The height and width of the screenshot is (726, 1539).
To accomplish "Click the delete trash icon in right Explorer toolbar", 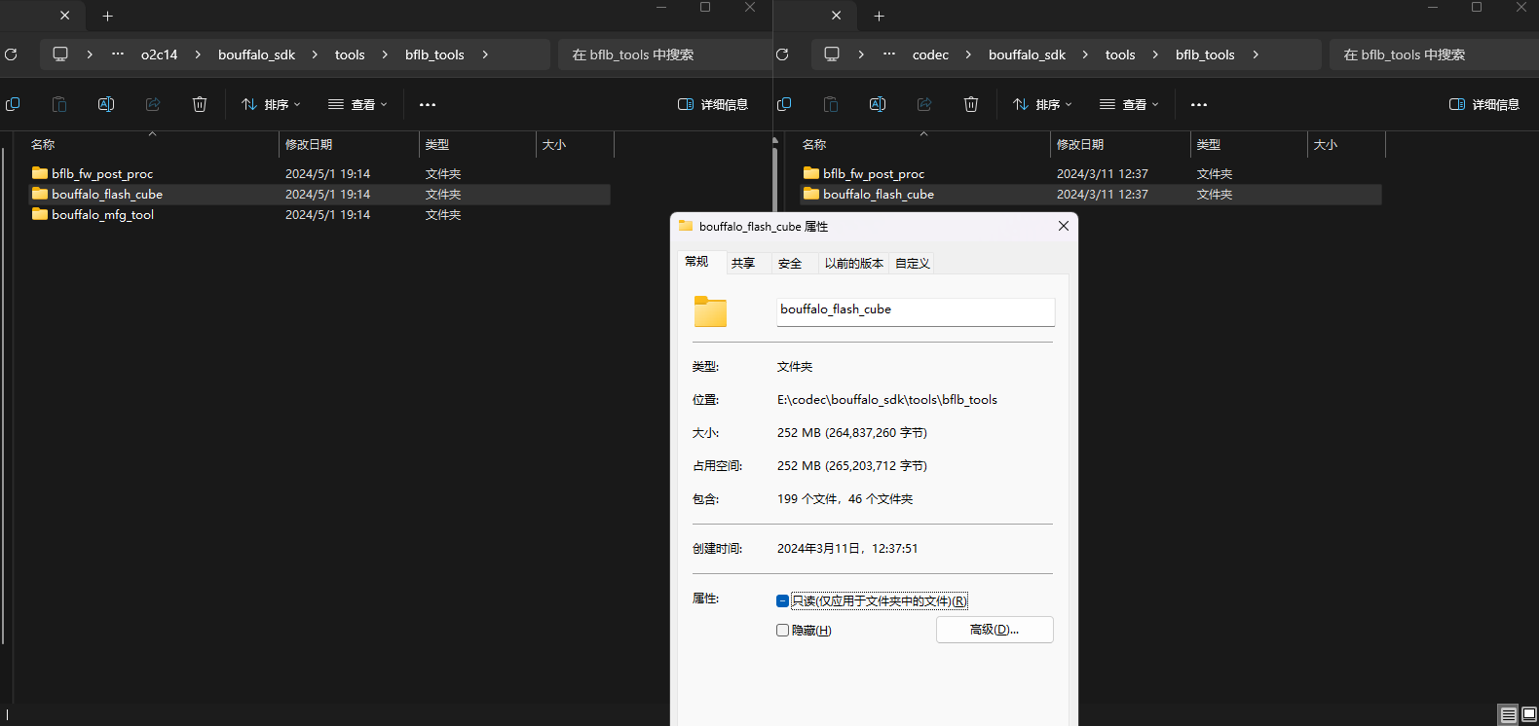I will (x=971, y=104).
